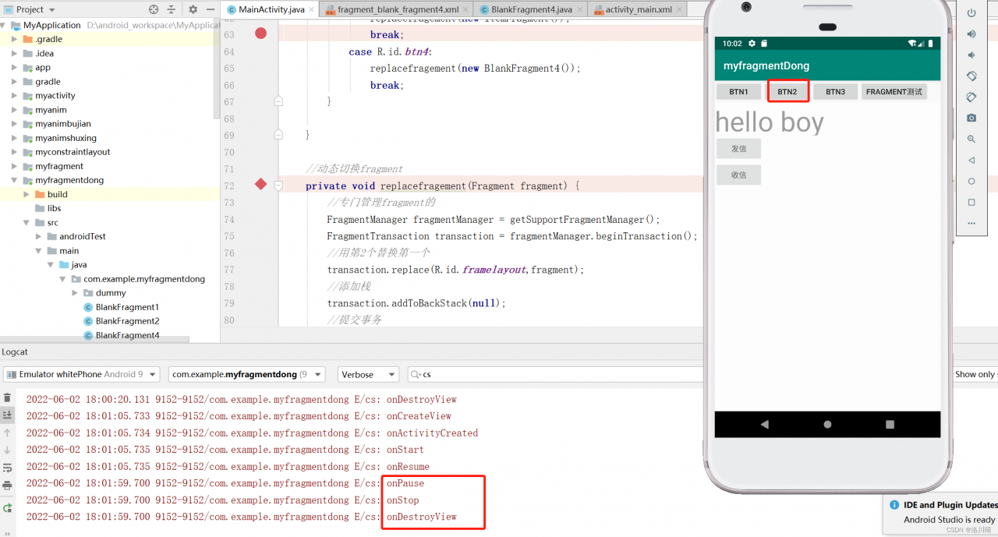The width and height of the screenshot is (998, 537).
Task: Click emulator toolbar Overview square icon
Action: tap(971, 203)
